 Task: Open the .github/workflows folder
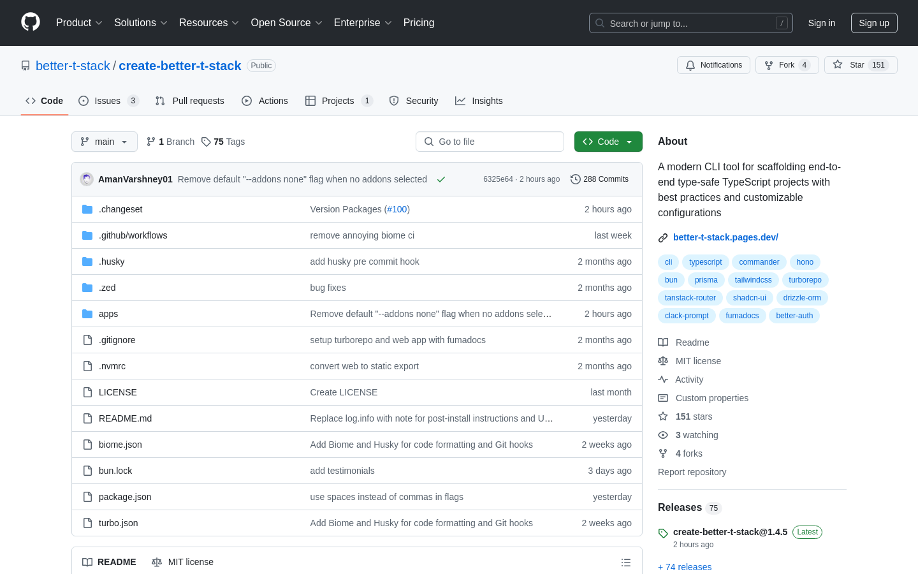coord(133,235)
